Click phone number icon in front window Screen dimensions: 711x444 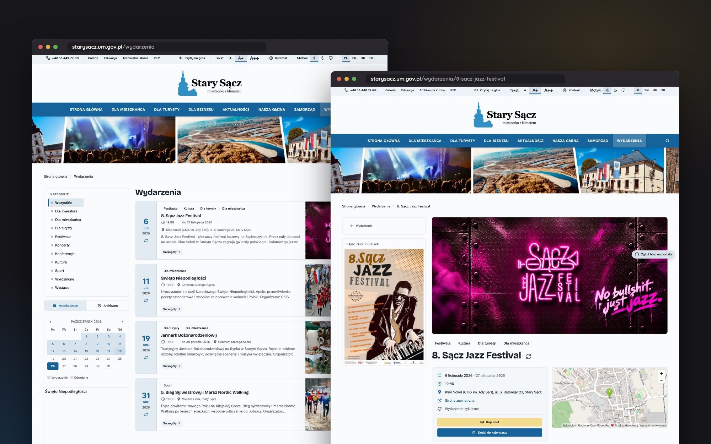pos(346,90)
